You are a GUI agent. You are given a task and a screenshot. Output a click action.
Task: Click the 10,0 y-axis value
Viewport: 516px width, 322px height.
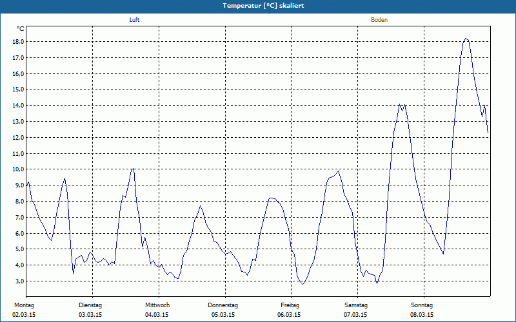click(x=19, y=169)
